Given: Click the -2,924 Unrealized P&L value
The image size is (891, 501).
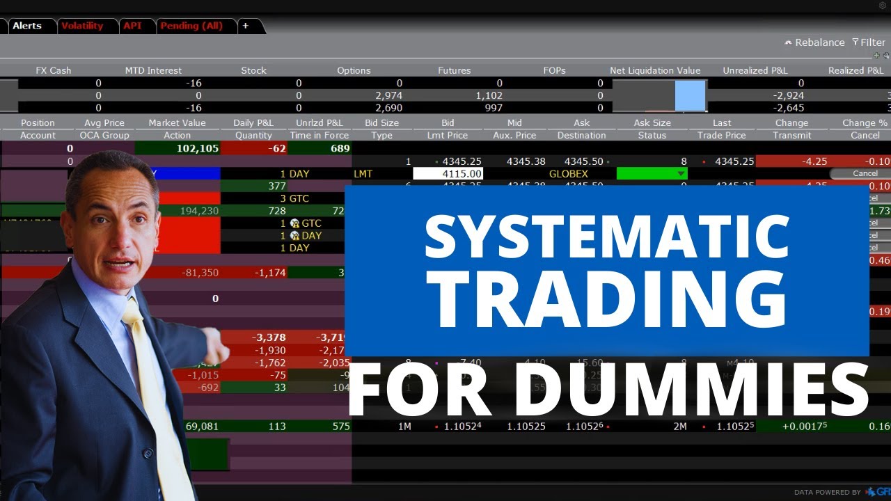Looking at the screenshot, I should tap(788, 95).
